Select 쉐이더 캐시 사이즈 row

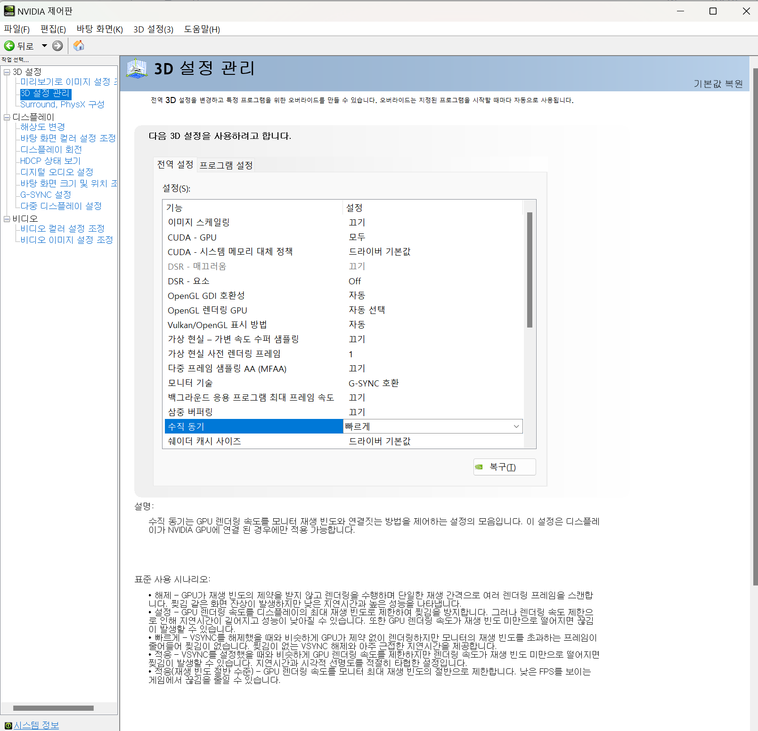click(x=343, y=441)
